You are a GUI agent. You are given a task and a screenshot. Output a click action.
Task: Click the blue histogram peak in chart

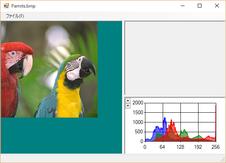165,120
